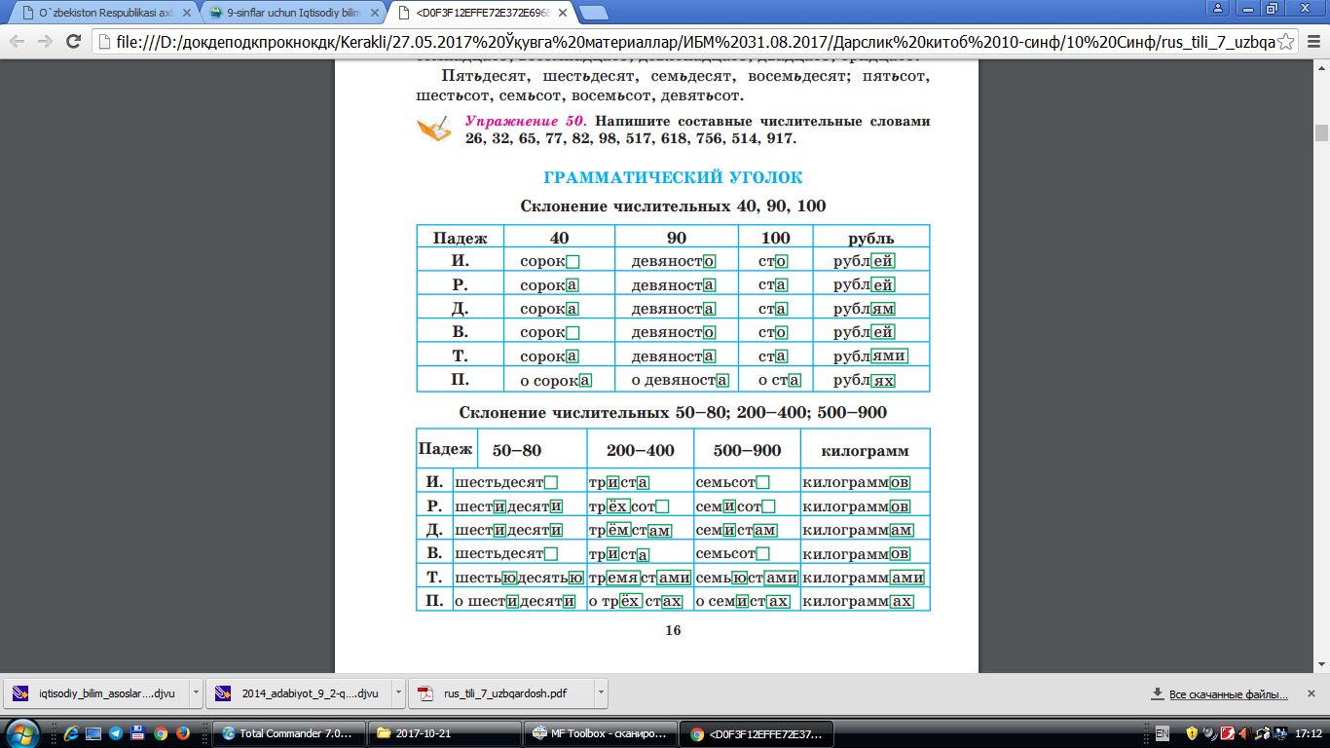Launch Firefox from the taskbar quick launch
The width and height of the screenshot is (1330, 748).
point(181,733)
